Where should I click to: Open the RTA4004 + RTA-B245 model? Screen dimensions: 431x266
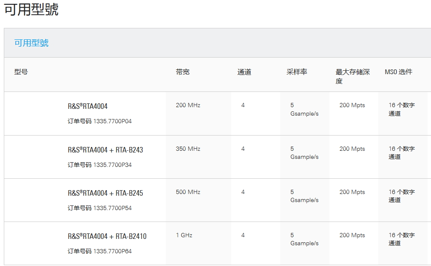(x=105, y=193)
